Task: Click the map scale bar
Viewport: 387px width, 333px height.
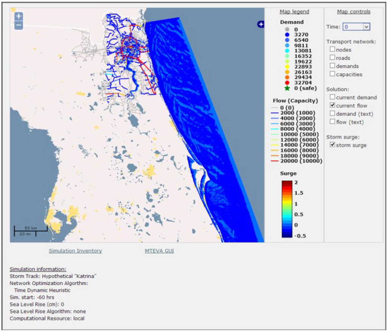Action: [31, 231]
